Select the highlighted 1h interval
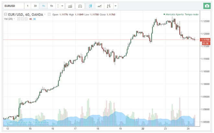 click(43, 6)
